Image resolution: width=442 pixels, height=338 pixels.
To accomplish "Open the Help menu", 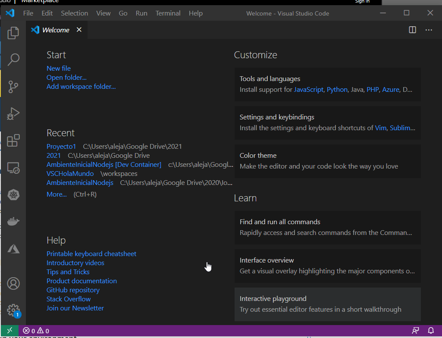I will [195, 13].
